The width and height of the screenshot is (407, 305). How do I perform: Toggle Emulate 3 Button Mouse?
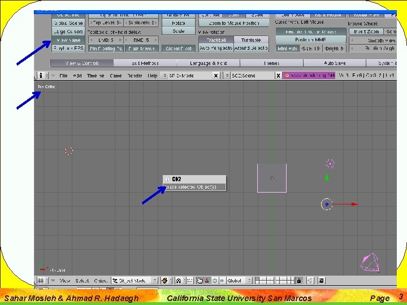[311, 32]
